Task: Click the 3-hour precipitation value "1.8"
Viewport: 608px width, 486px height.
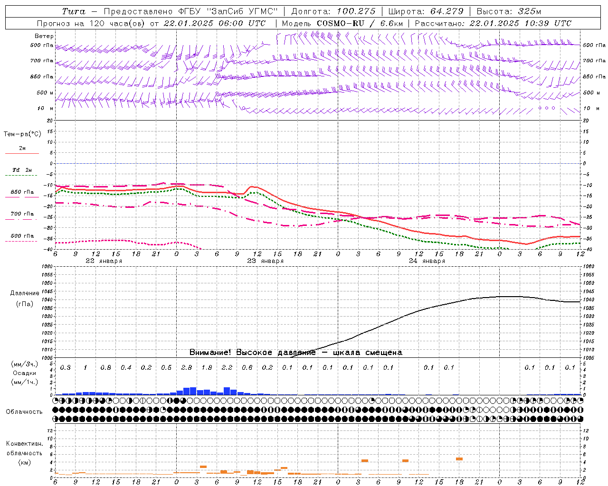Action: coord(207,368)
